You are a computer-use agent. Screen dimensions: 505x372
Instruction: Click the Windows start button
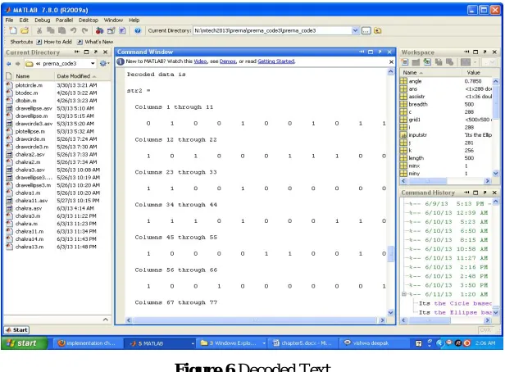click(24, 343)
